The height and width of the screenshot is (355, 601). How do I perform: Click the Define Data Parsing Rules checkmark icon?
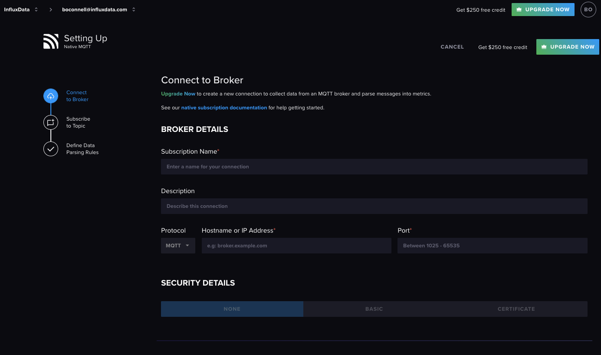pyautogui.click(x=50, y=148)
